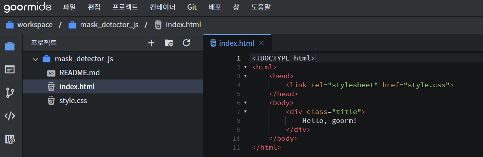Fold the body tag at line 6

tap(245, 103)
